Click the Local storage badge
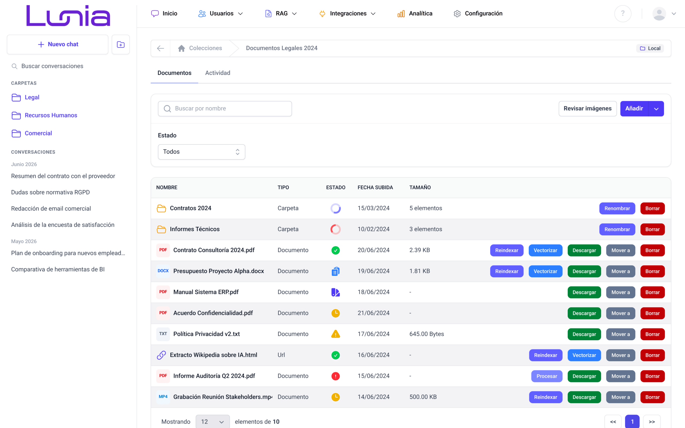This screenshot has height=428, width=685. click(x=650, y=48)
